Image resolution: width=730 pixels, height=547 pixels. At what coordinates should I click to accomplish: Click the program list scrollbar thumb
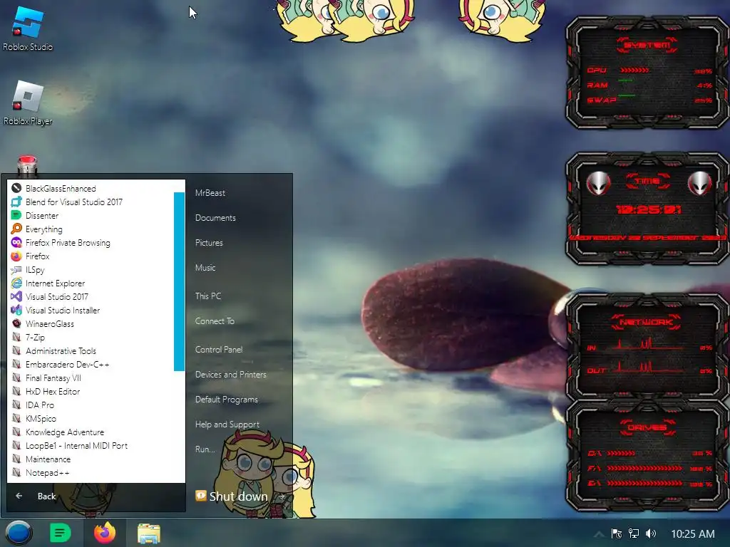179,281
